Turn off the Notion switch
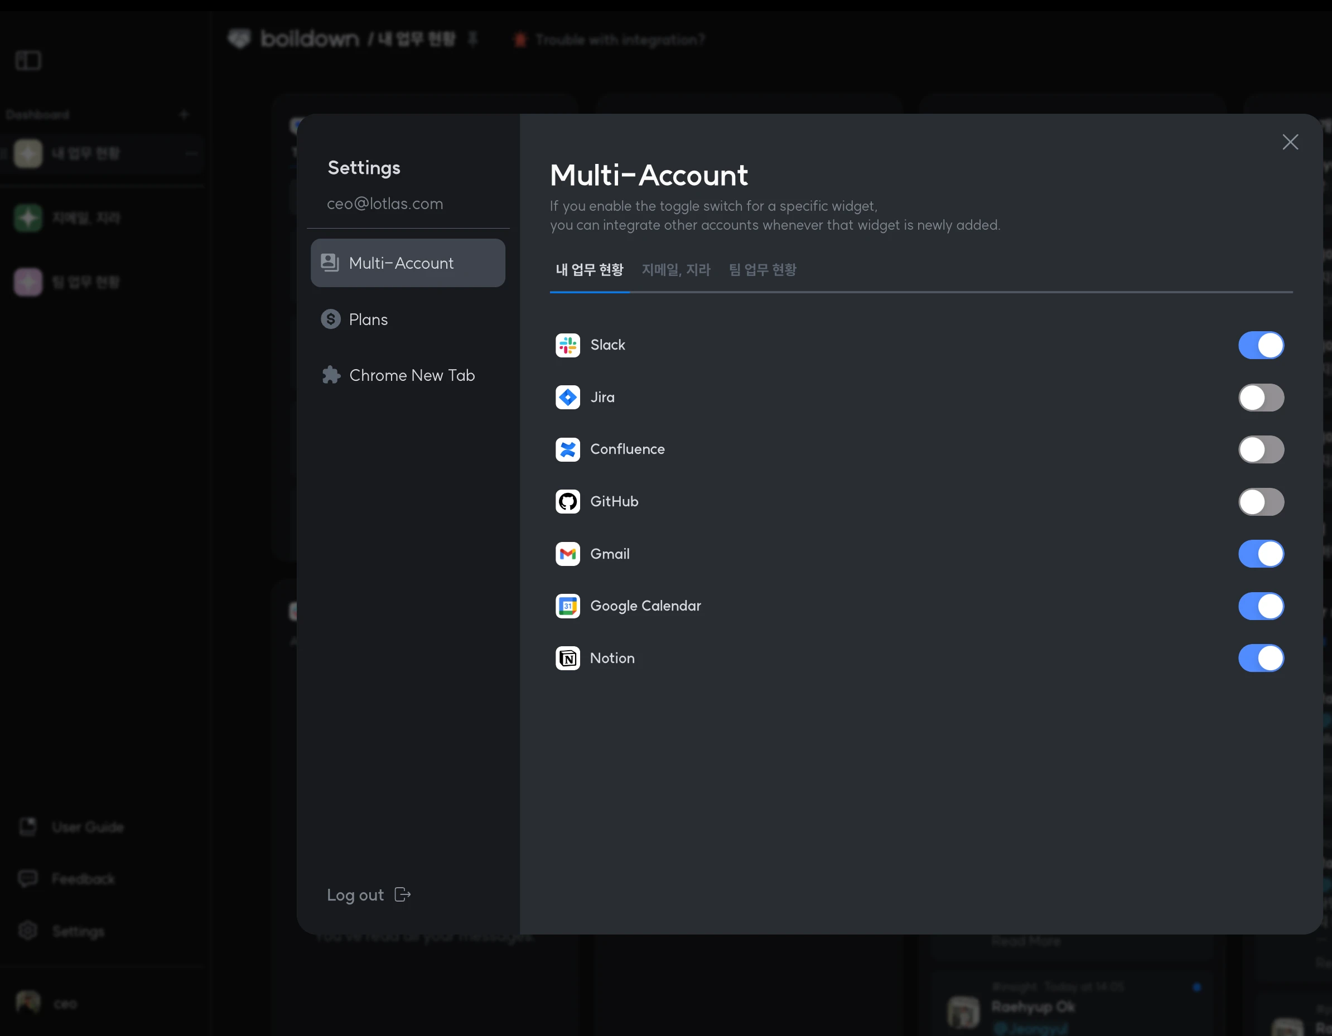The width and height of the screenshot is (1332, 1036). 1261,658
